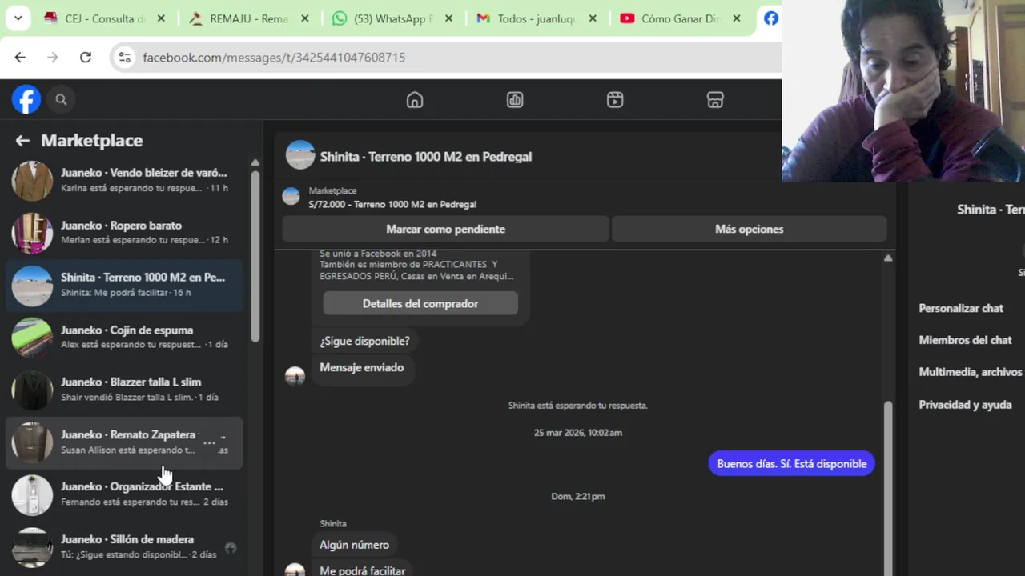This screenshot has height=576, width=1025.
Task: Click browser back navigation arrow
Action: (20, 58)
